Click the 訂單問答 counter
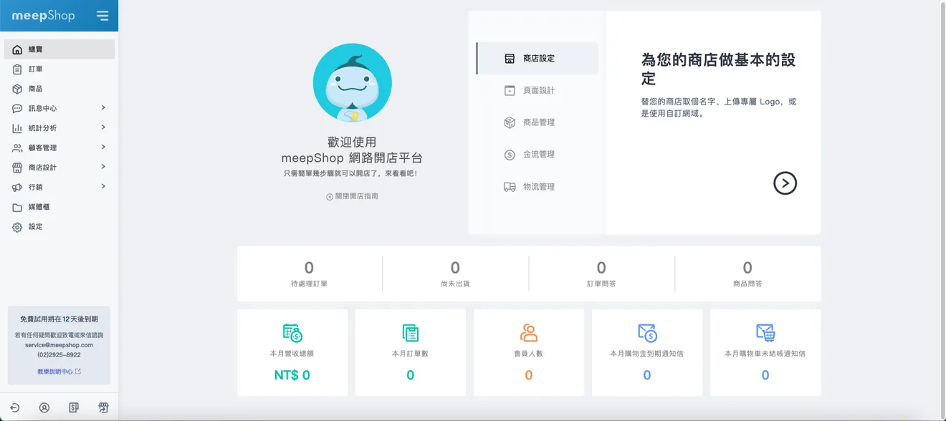Screen dimensions: 946x421 click(602, 274)
